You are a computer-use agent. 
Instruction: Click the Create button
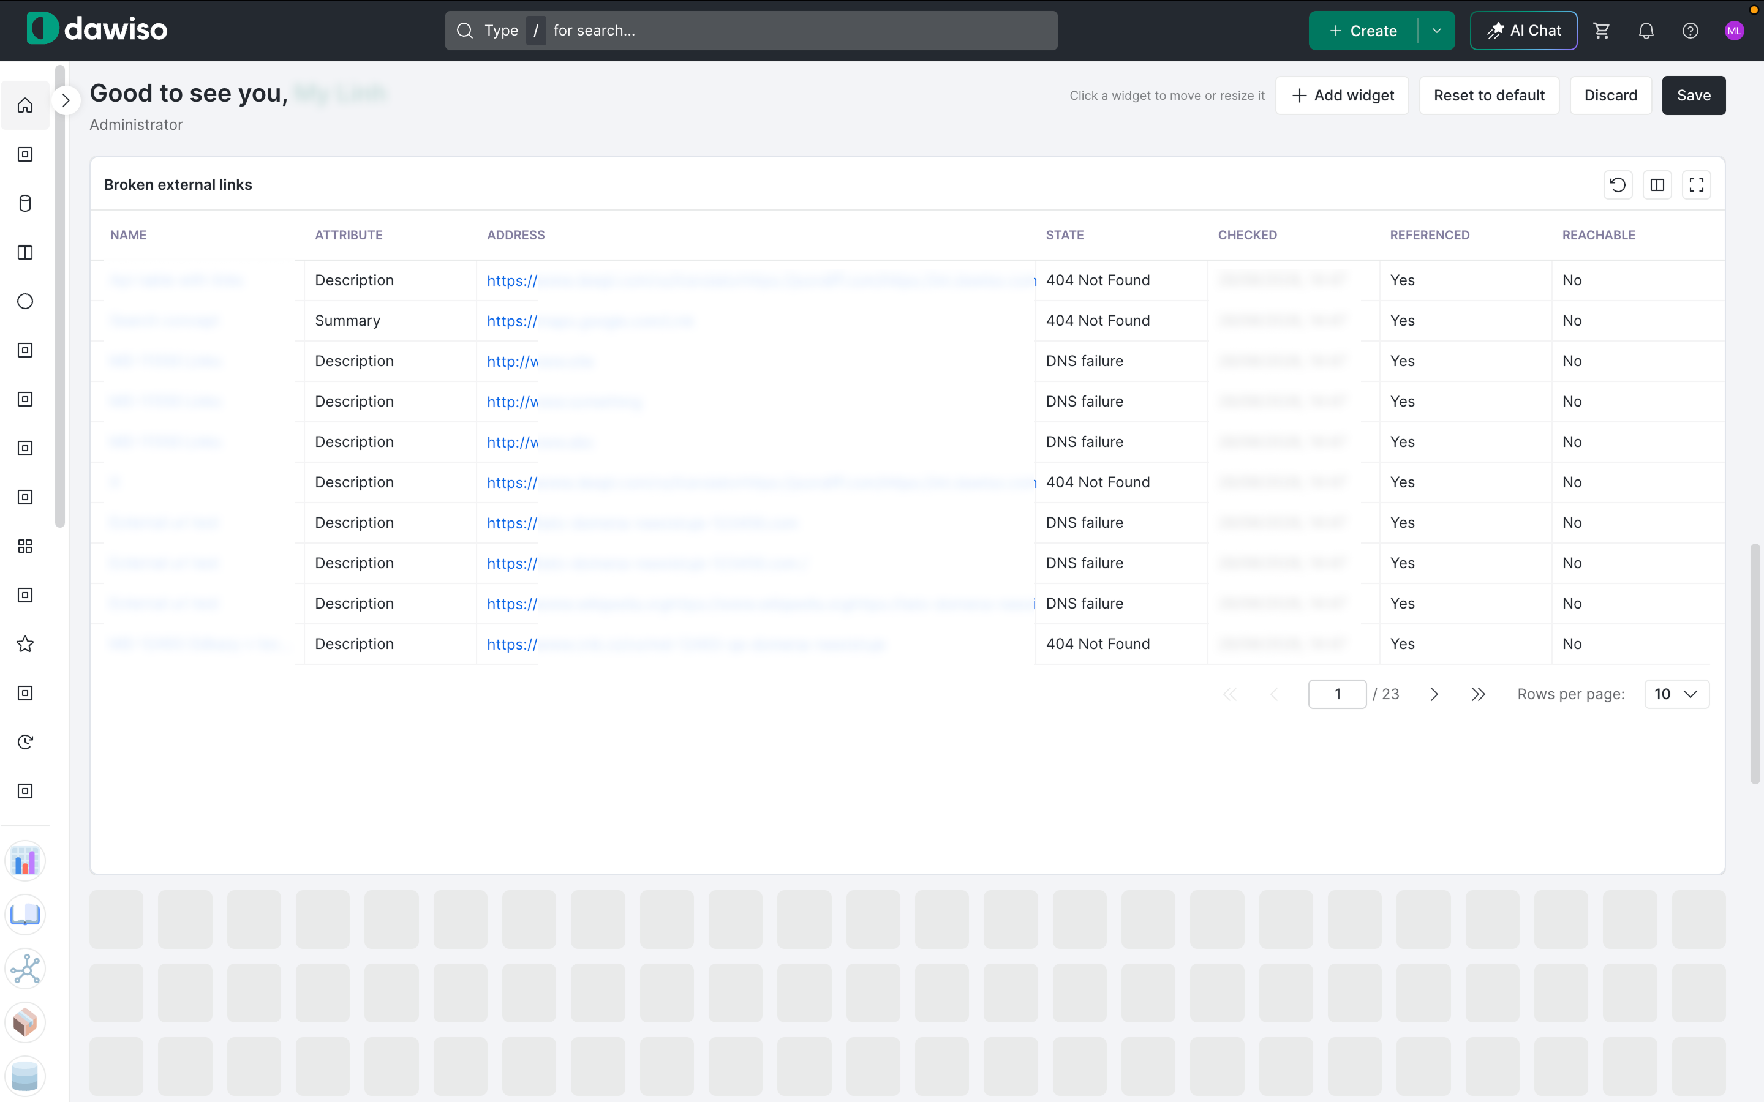click(x=1363, y=31)
